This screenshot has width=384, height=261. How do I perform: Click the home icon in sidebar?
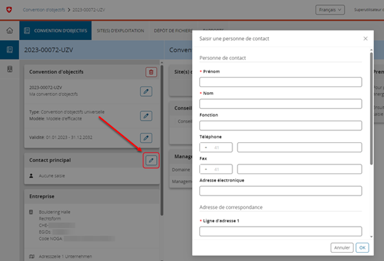pos(9,31)
